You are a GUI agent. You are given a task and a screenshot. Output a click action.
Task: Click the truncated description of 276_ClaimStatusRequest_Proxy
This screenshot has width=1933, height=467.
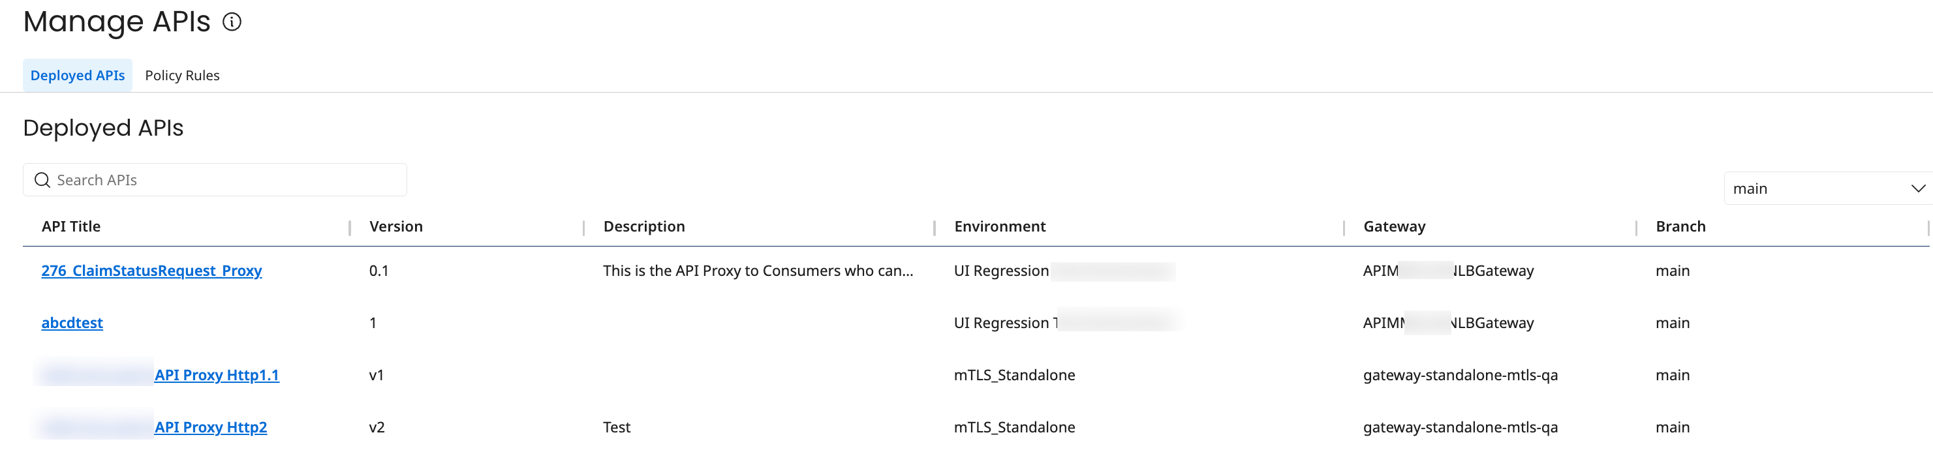[758, 271]
